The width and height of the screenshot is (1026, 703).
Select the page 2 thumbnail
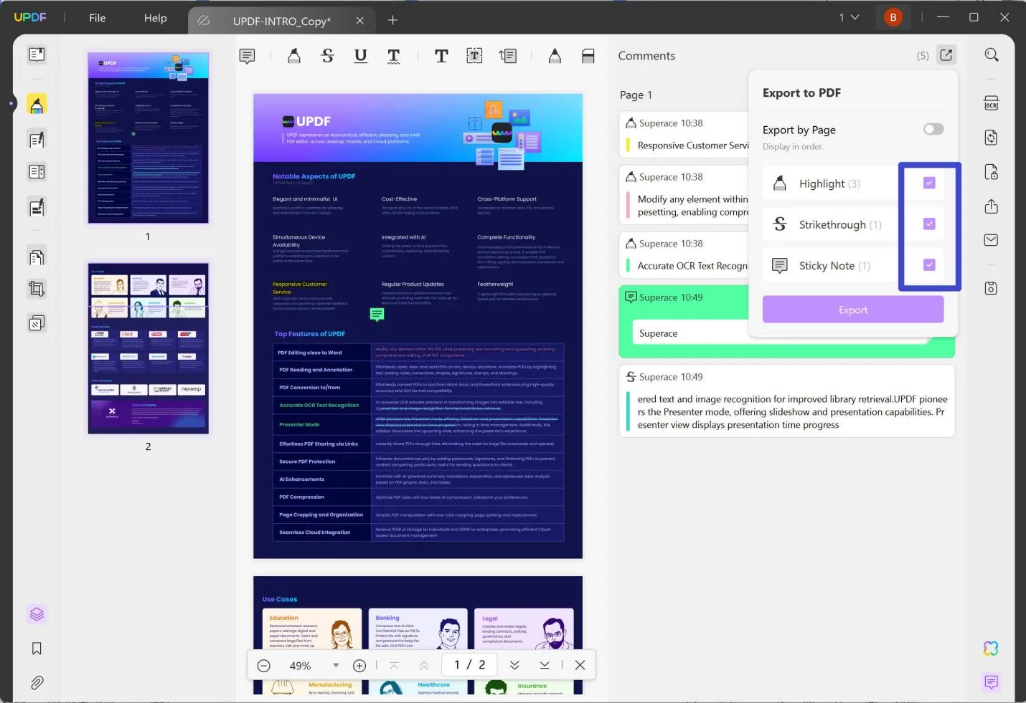(148, 348)
